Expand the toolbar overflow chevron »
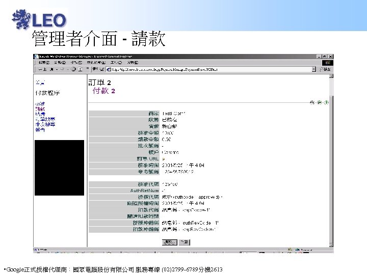Viewport: 367px width, 275px height. pos(88,69)
